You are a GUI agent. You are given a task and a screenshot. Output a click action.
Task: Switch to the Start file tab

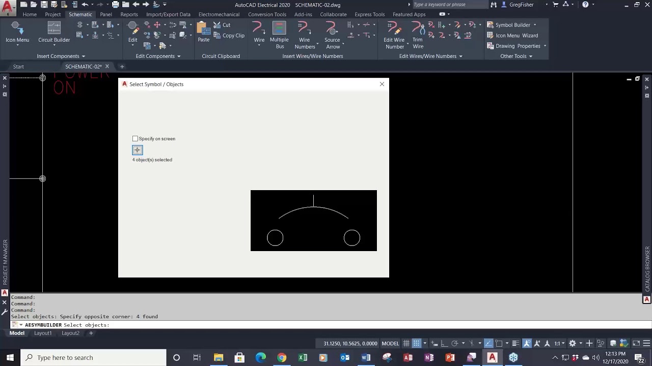click(x=18, y=67)
